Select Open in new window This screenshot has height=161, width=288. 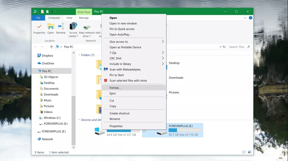(x=134, y=23)
